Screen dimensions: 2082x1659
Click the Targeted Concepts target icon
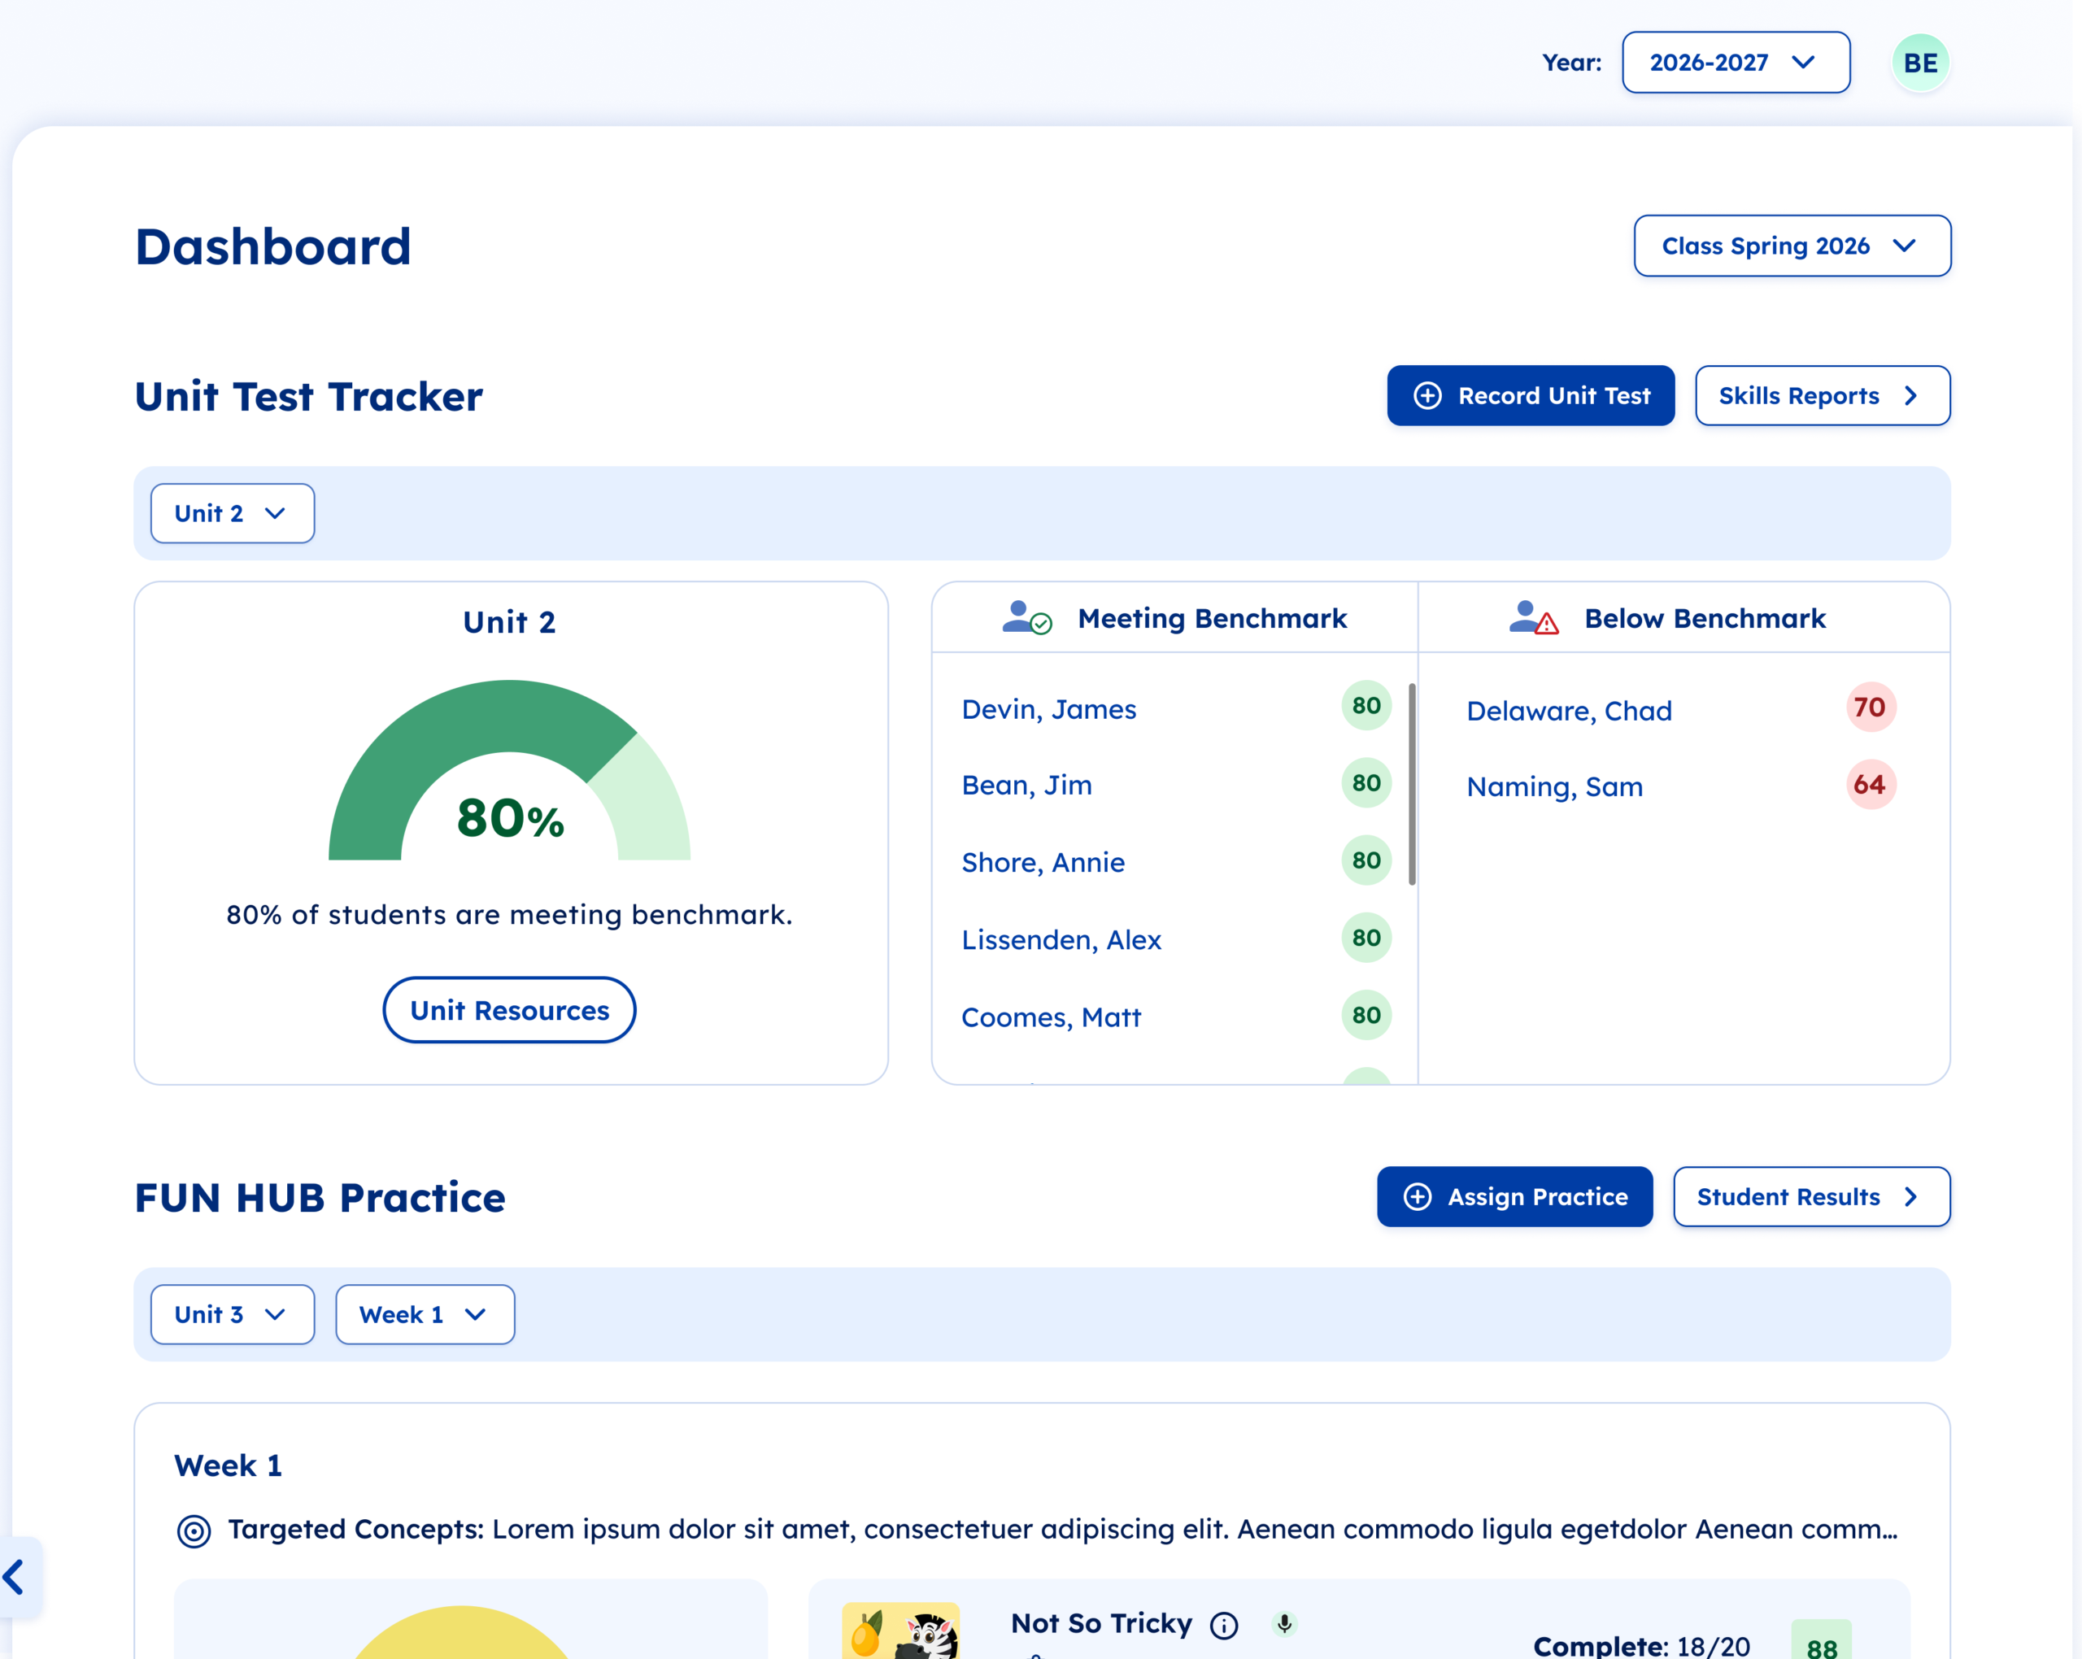coord(194,1531)
